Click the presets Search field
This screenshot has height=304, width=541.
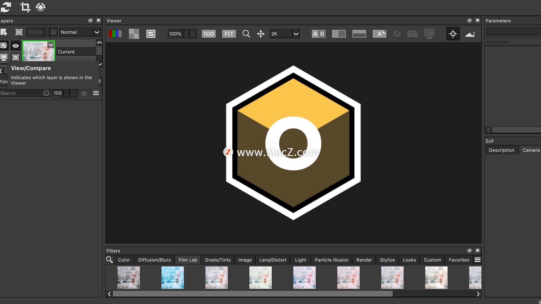pyautogui.click(x=21, y=93)
